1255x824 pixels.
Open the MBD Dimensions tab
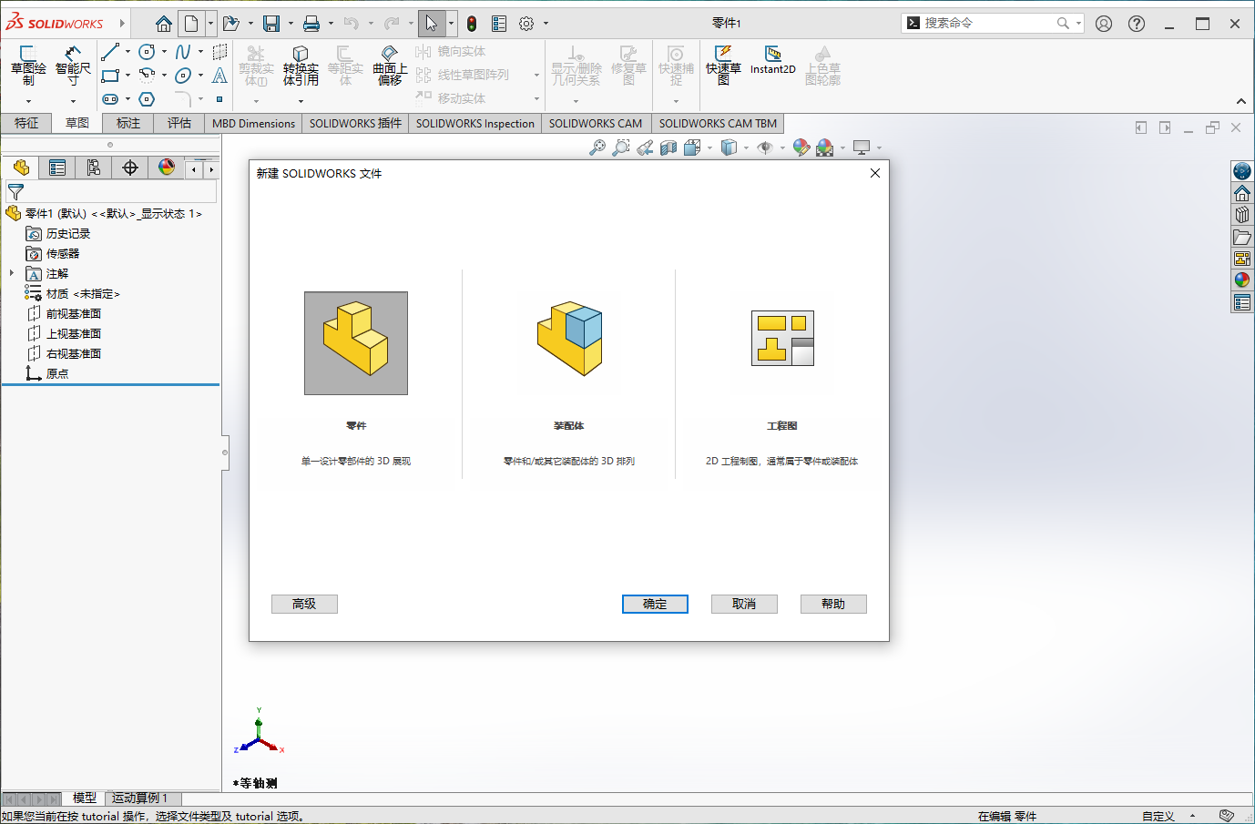point(253,123)
